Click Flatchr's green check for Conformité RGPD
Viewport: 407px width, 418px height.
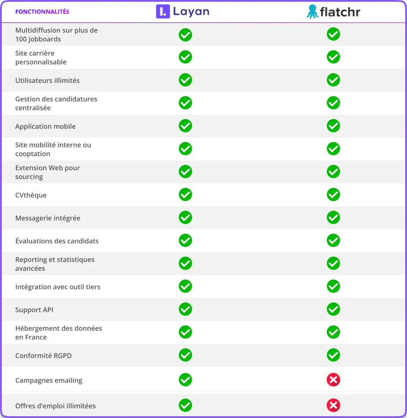[x=333, y=355]
